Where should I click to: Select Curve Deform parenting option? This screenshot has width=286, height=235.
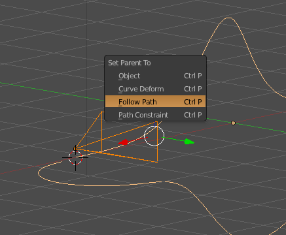(155, 89)
